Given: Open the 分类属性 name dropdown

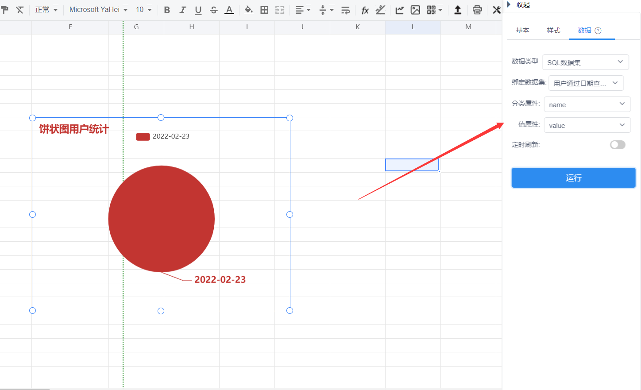Looking at the screenshot, I should 587,104.
